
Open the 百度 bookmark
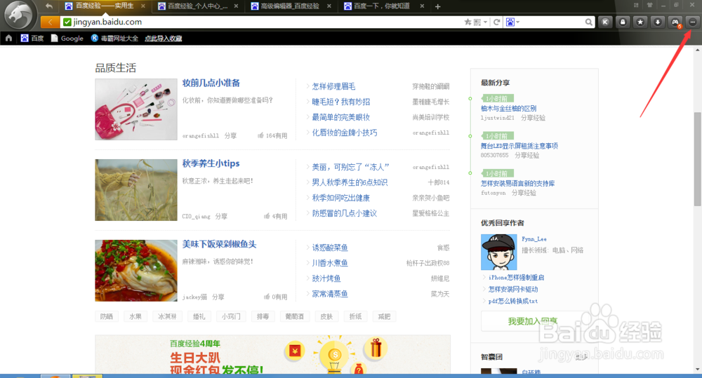click(32, 38)
